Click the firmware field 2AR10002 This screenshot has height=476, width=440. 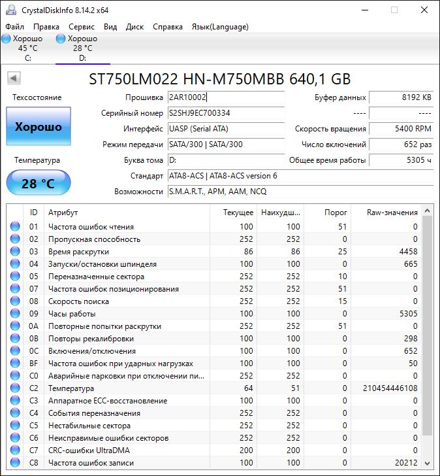(x=225, y=97)
